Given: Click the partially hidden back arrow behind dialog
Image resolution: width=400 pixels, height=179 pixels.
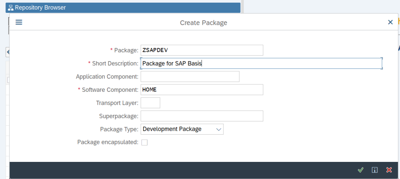Looking at the screenshot, I should tap(8, 52).
